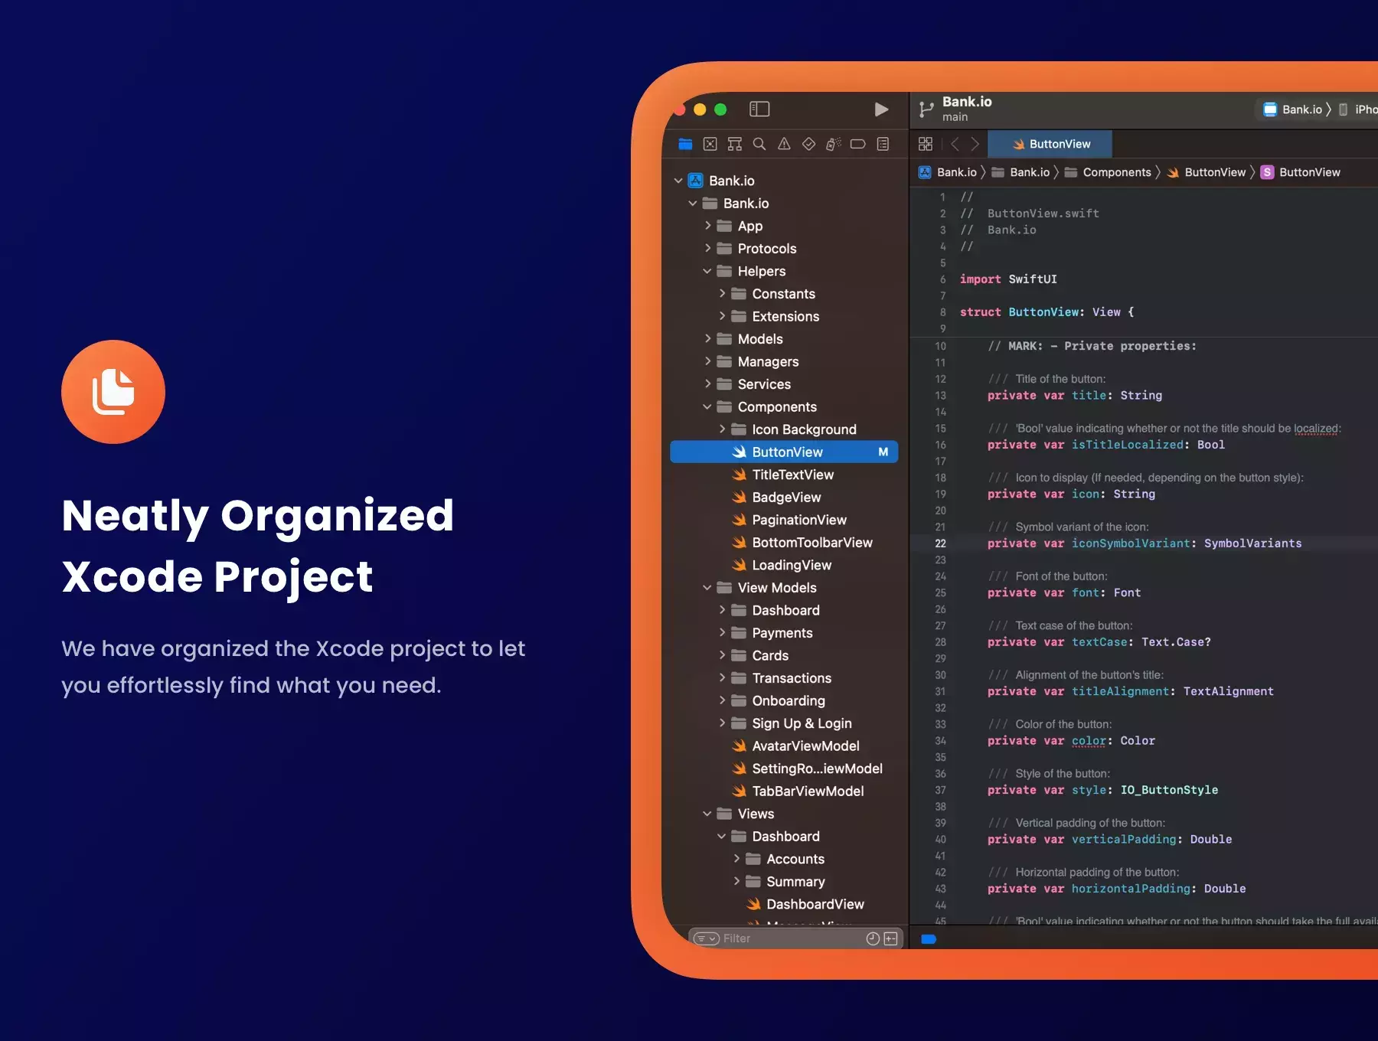
Task: Expand the Models folder
Action: pos(707,339)
